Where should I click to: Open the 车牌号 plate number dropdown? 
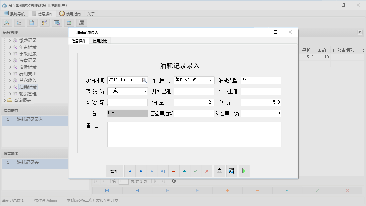212,80
